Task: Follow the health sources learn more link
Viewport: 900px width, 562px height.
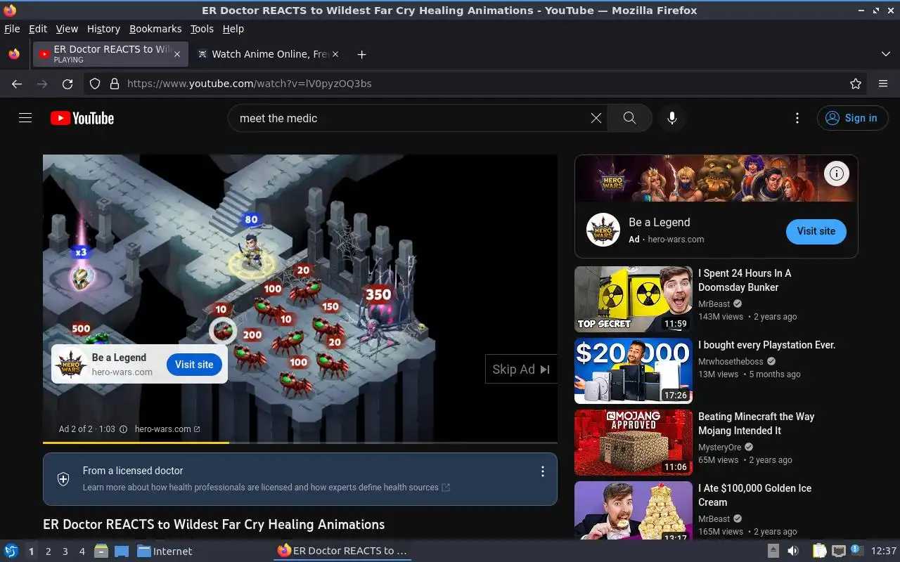Action: click(x=266, y=488)
